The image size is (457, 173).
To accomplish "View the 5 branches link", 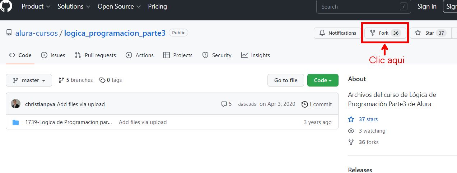I will tap(76, 80).
